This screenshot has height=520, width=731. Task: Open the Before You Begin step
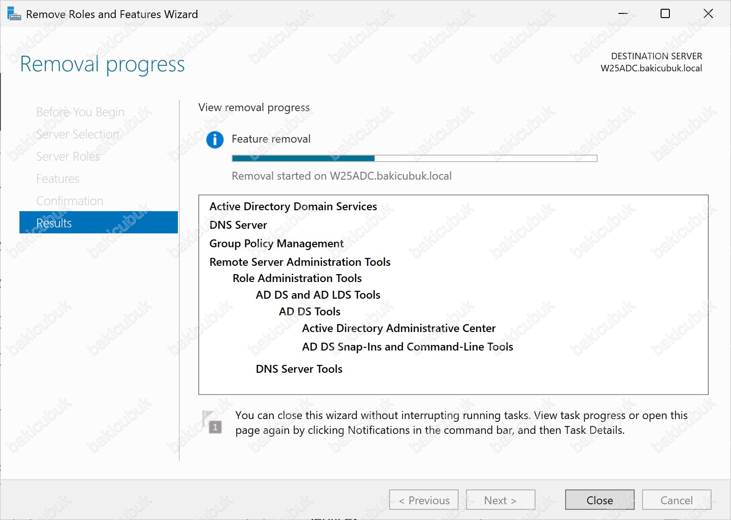(81, 112)
